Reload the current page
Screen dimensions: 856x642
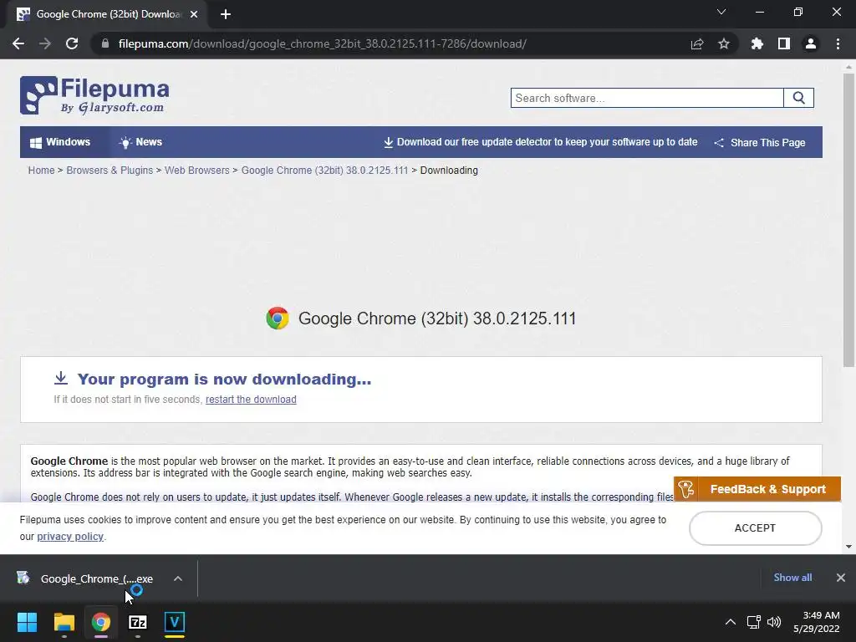(72, 43)
